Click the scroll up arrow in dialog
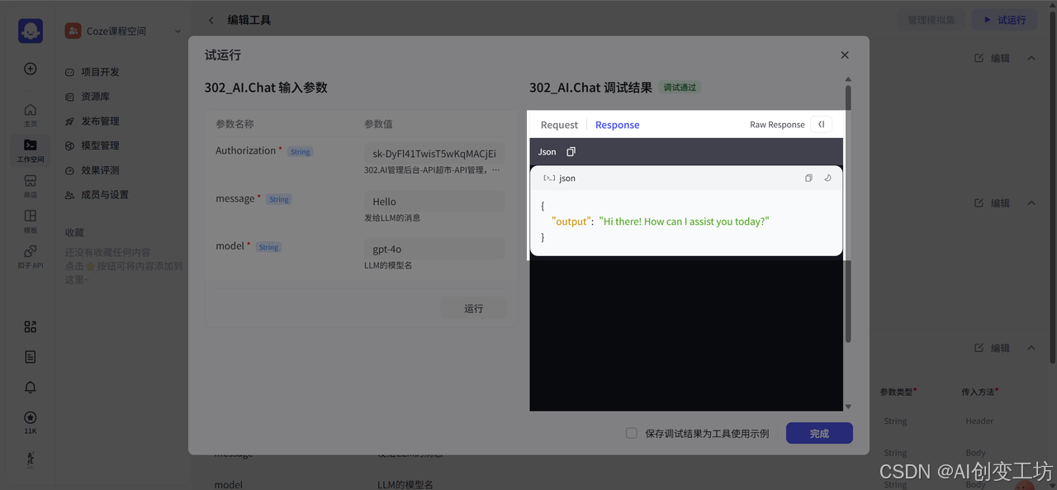The width and height of the screenshot is (1057, 490). (x=848, y=79)
